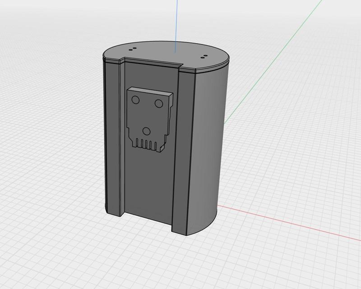Select the skull's nose hole
The image size is (361, 289).
[x=146, y=131]
